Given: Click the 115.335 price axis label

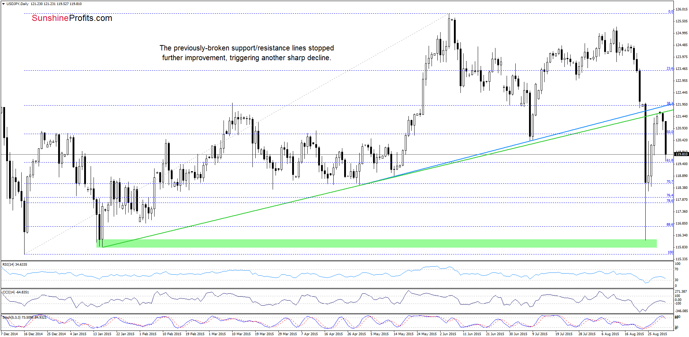Looking at the screenshot, I should (x=681, y=259).
